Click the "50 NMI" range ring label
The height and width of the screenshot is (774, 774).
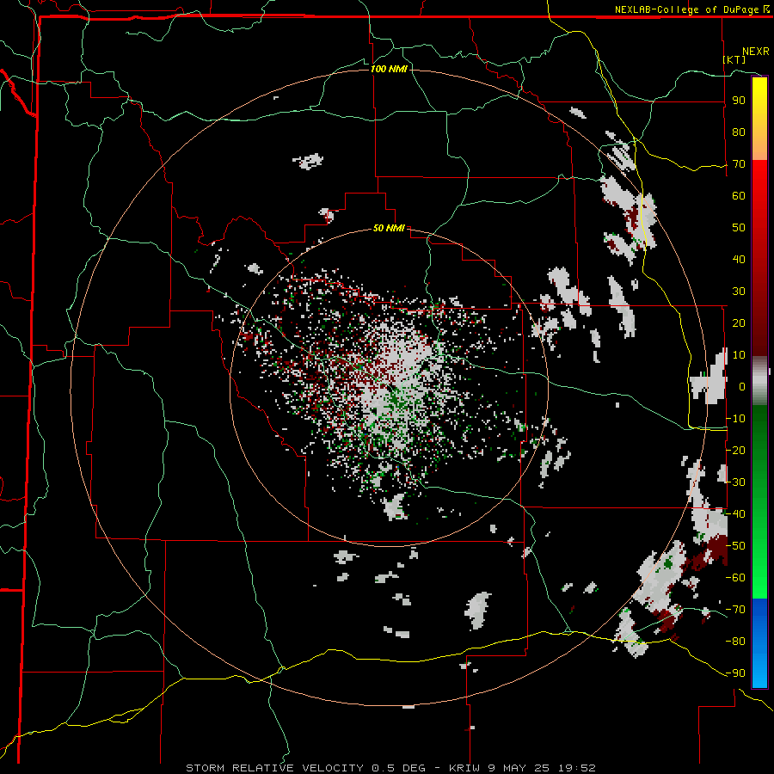389,228
